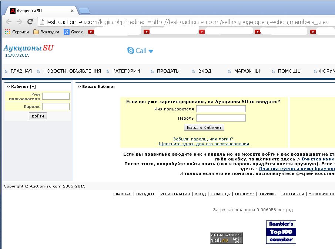Viewport: 335px width, 249px height.
Task: Click the Skype Call icon
Action: tap(131, 51)
